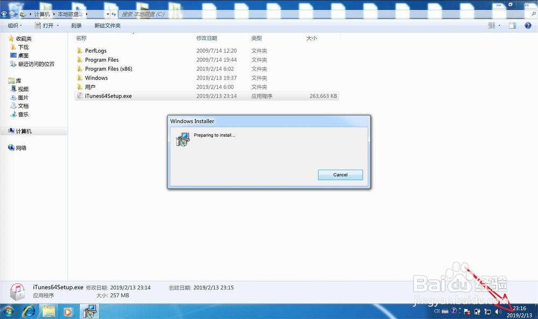Open the PerfLogs folder icon
This screenshot has width=538, height=319.
[80, 50]
